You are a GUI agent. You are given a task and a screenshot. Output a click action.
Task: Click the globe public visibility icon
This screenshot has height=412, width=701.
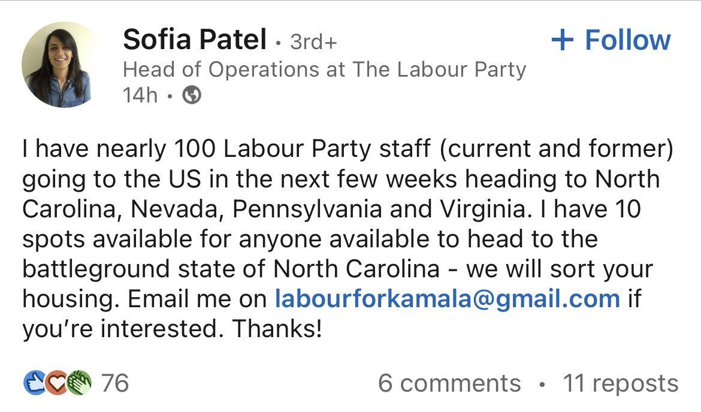pyautogui.click(x=191, y=95)
